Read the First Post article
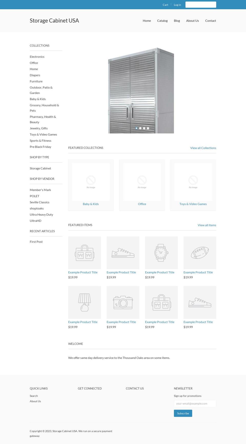The height and width of the screenshot is (444, 246). [36, 242]
